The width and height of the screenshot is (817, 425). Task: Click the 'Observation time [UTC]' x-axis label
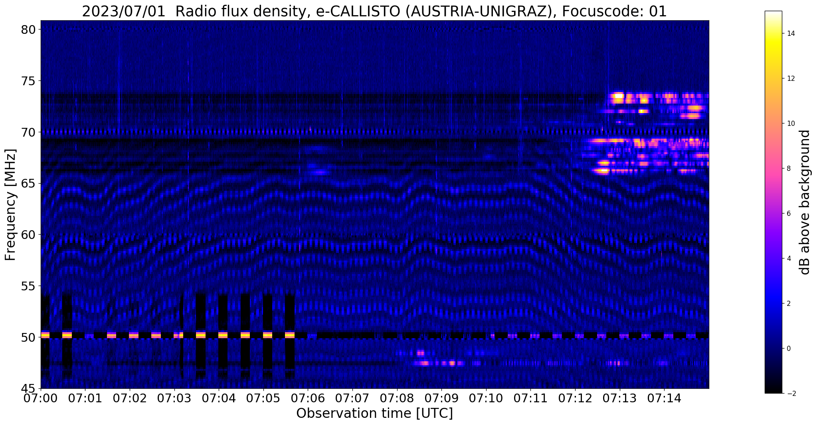click(x=374, y=413)
